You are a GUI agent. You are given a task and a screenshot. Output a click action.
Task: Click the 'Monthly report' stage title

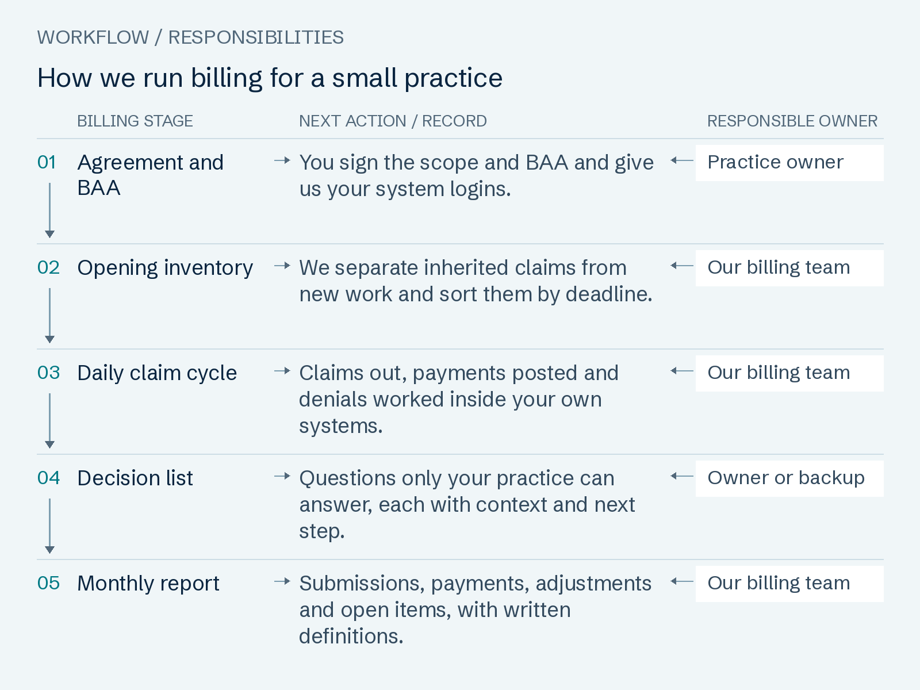(148, 584)
